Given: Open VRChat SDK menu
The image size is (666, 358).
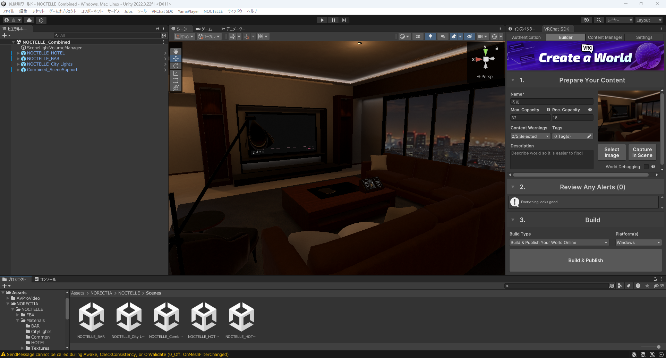Looking at the screenshot, I should click(x=162, y=11).
